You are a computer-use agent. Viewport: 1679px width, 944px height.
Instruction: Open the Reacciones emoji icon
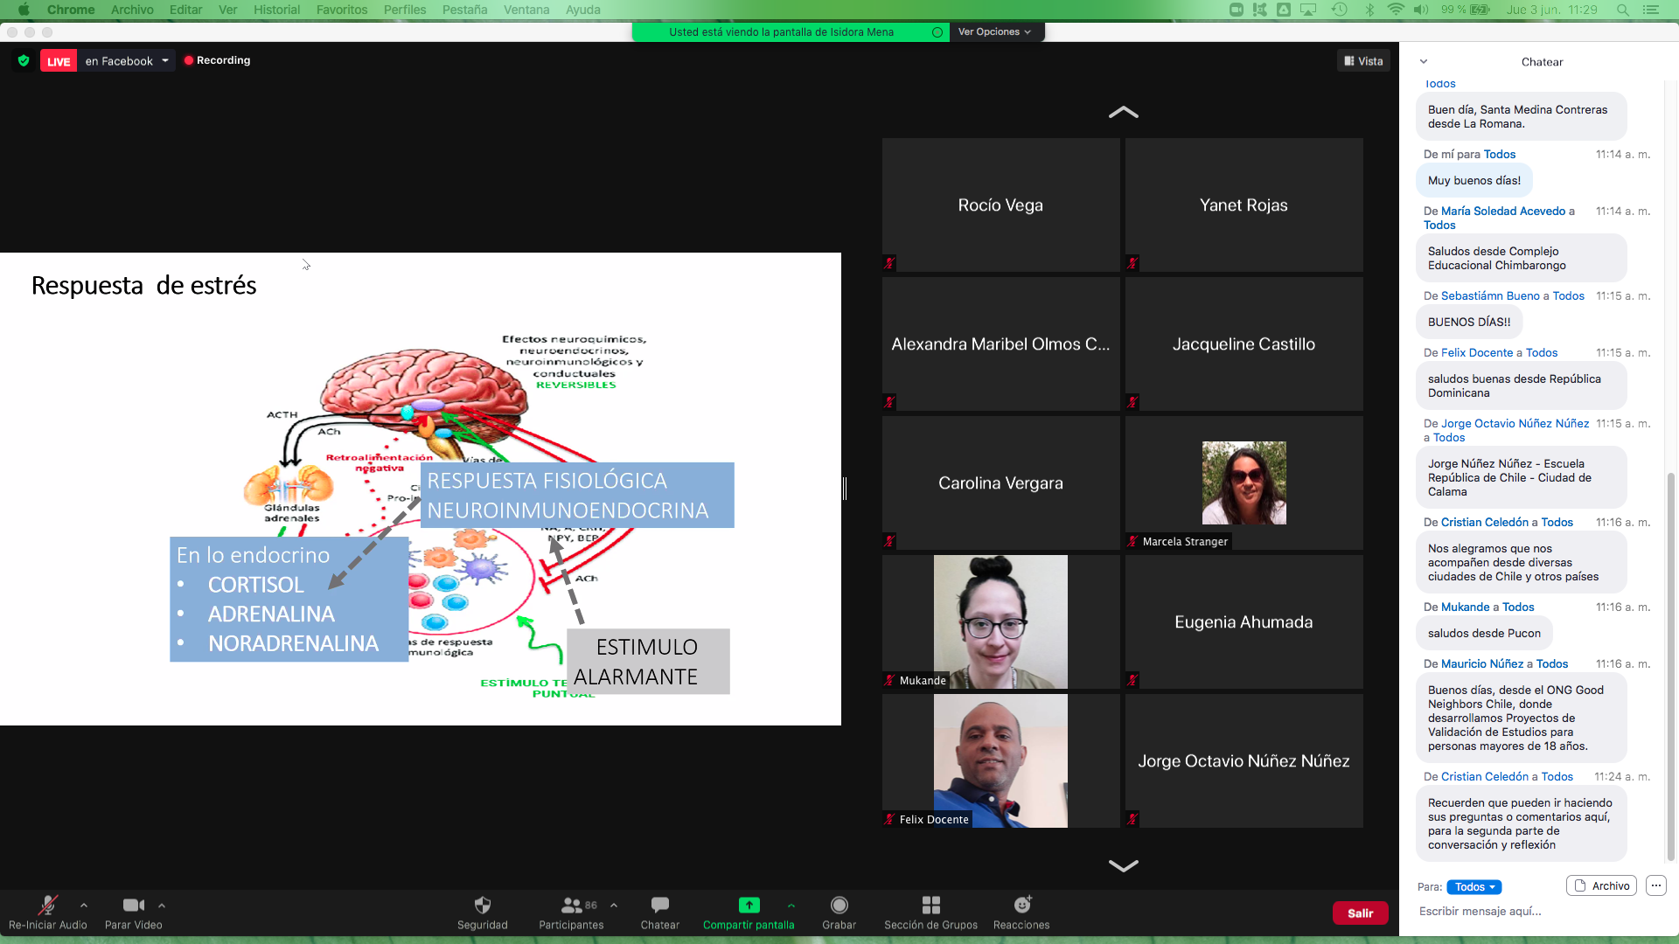1021,906
